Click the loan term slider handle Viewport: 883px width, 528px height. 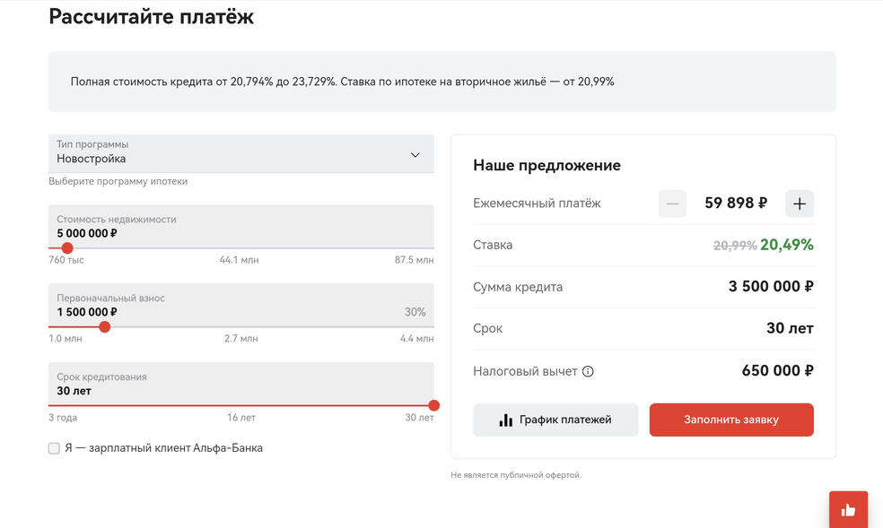tap(434, 406)
